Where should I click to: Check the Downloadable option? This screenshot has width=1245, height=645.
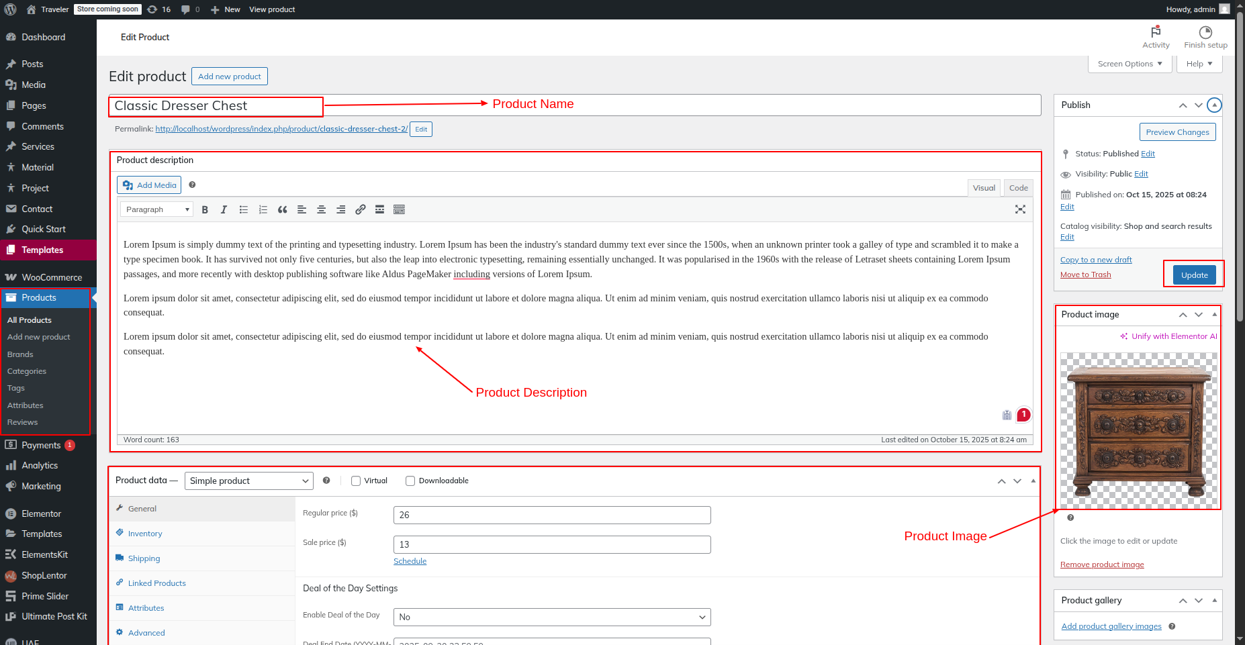(x=410, y=481)
